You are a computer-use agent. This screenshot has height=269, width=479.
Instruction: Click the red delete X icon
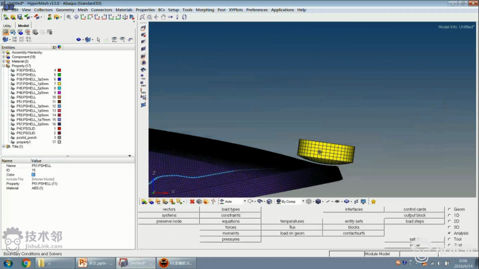pyautogui.click(x=192, y=202)
